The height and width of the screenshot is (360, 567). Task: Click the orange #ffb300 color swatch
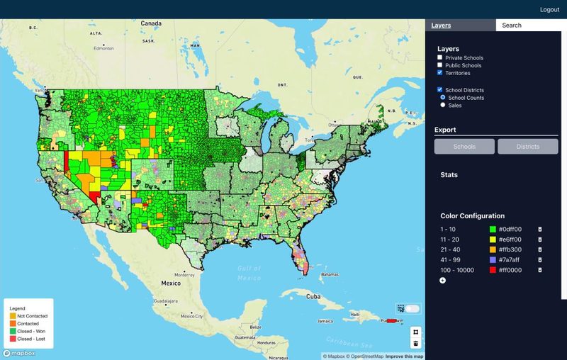493,249
